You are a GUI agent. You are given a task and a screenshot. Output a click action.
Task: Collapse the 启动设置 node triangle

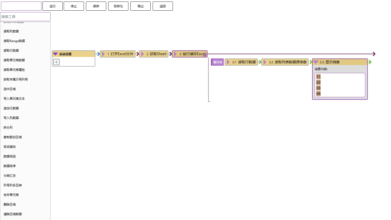tap(55, 54)
